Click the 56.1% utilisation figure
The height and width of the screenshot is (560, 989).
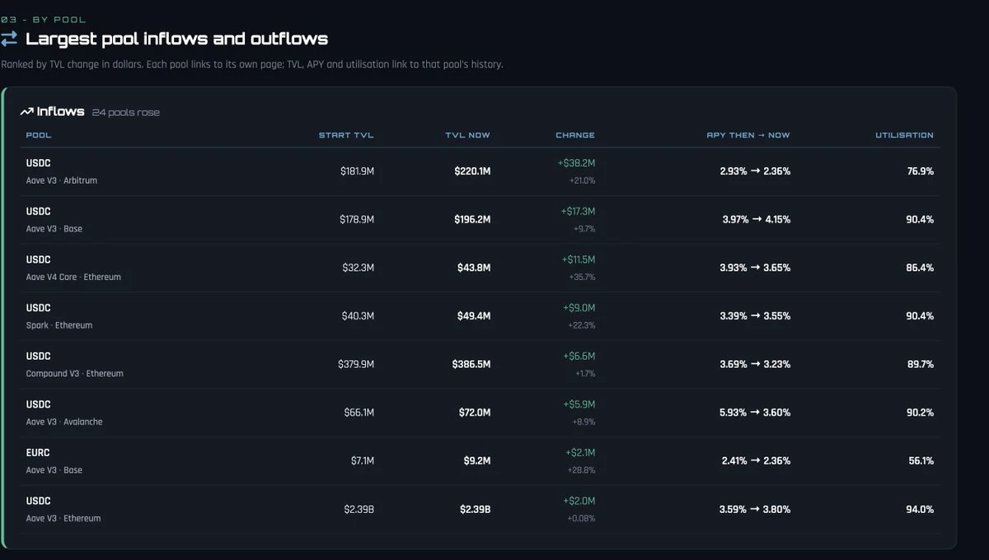921,461
